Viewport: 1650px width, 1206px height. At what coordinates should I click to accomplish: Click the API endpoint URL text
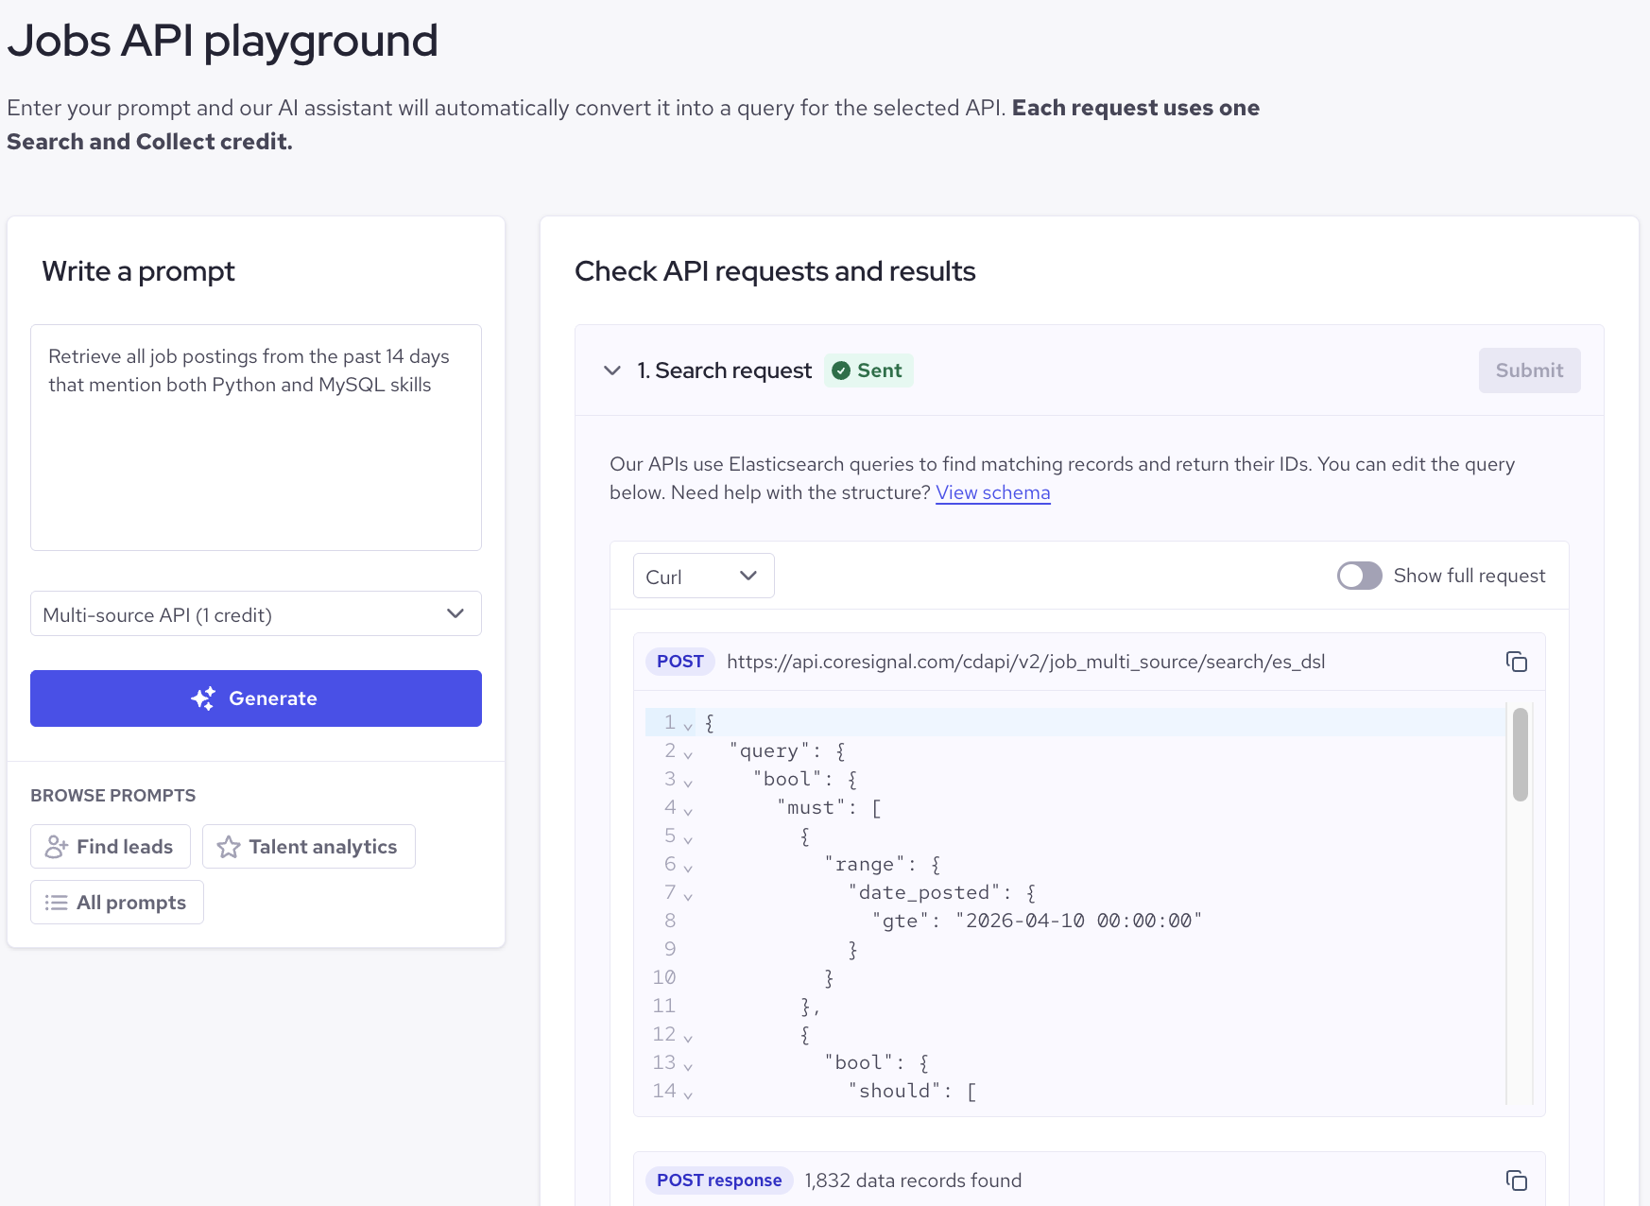[x=1026, y=662]
